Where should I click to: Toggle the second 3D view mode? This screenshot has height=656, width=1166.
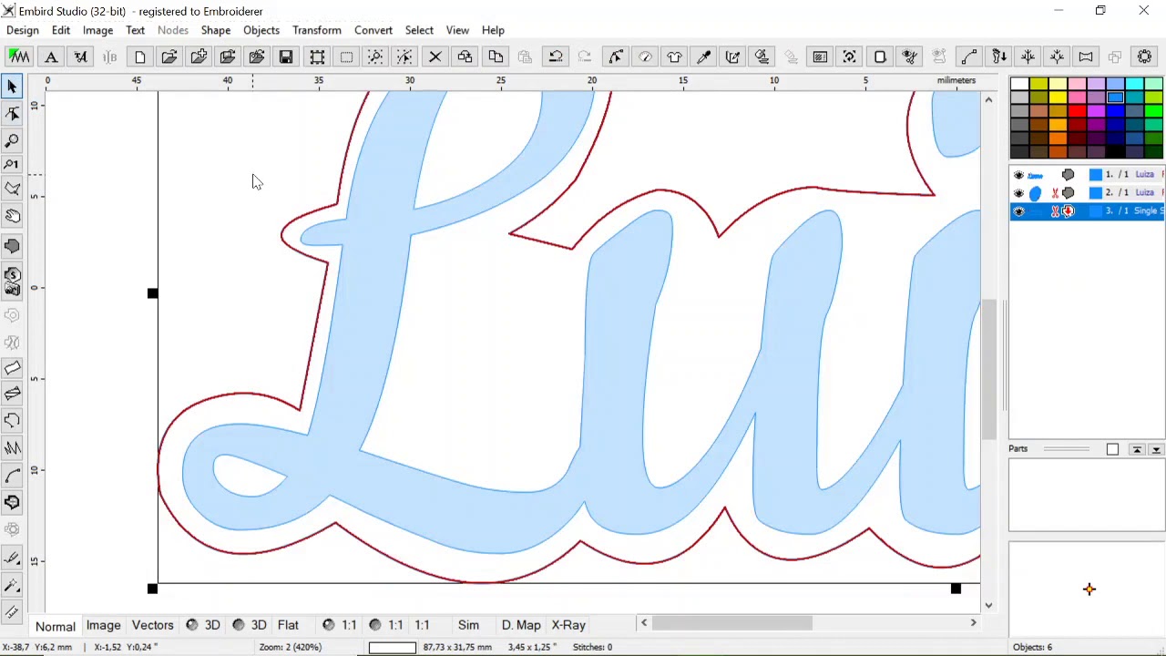(250, 625)
